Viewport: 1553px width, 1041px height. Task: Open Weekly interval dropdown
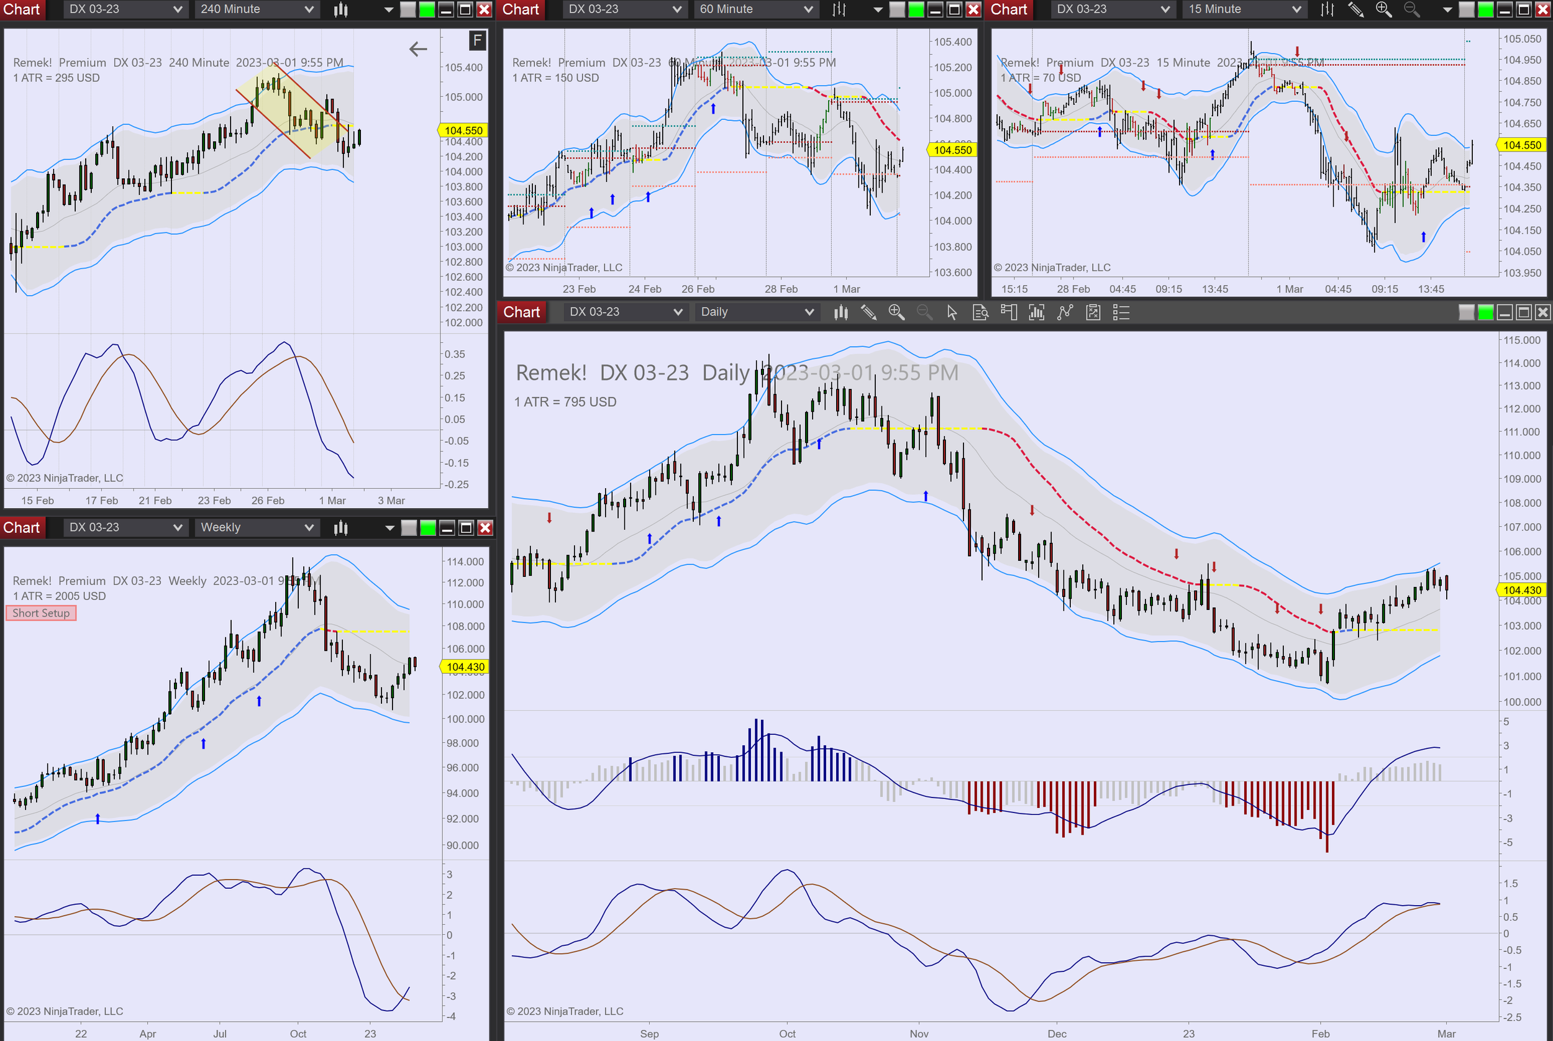point(257,528)
